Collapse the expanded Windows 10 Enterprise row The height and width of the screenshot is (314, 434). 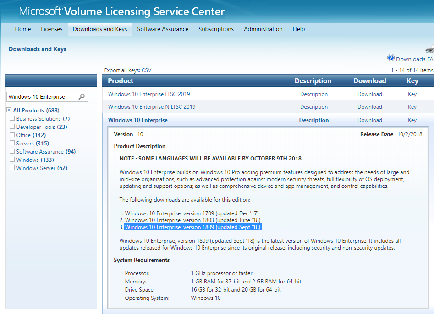(x=138, y=120)
